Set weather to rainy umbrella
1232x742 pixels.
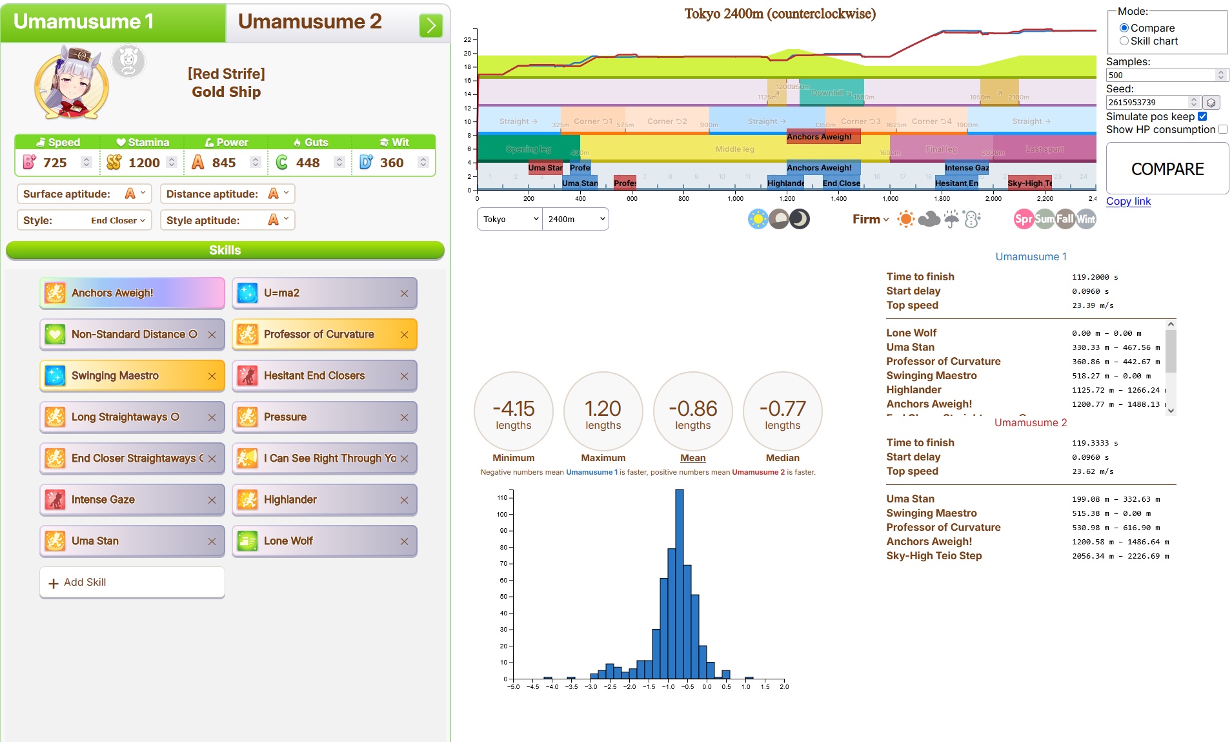[951, 219]
